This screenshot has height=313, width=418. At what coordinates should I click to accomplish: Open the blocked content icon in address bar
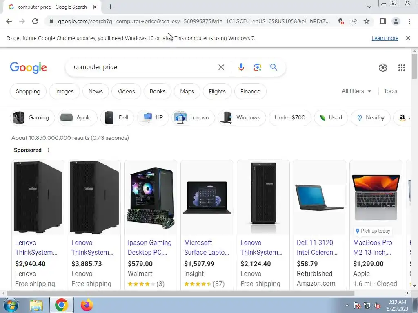click(x=341, y=21)
